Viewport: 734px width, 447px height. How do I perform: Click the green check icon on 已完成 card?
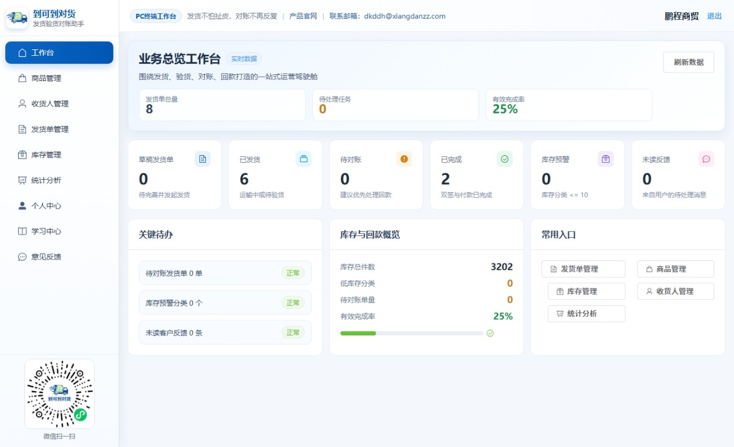click(505, 159)
